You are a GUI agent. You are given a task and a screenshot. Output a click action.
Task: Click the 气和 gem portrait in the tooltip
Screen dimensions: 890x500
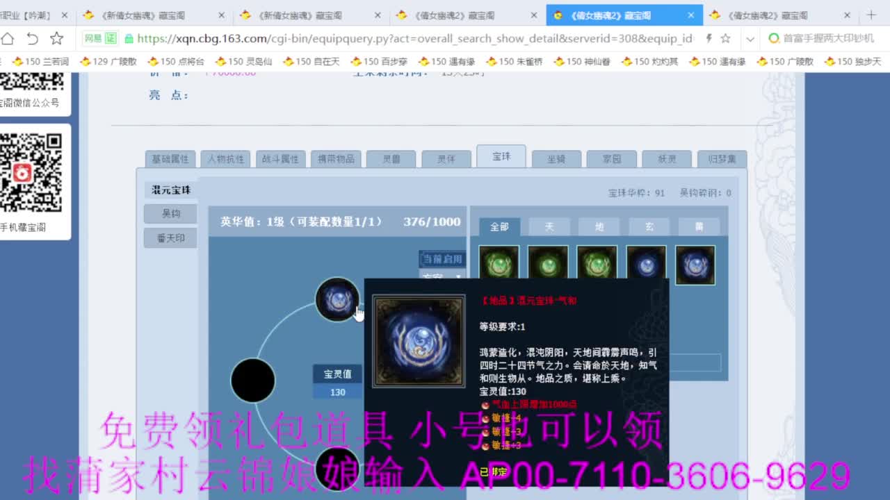pos(419,340)
